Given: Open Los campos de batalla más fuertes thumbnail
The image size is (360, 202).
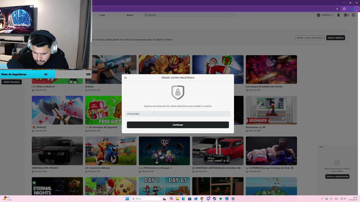Looking at the screenshot, I should pos(271,70).
